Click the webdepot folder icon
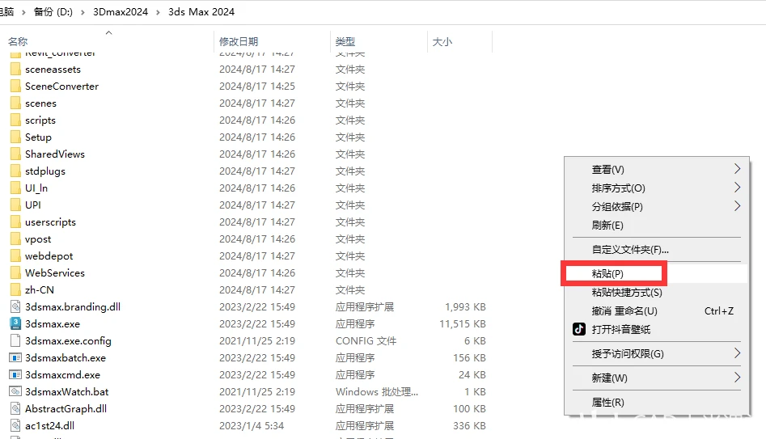This screenshot has width=766, height=439. tap(15, 255)
